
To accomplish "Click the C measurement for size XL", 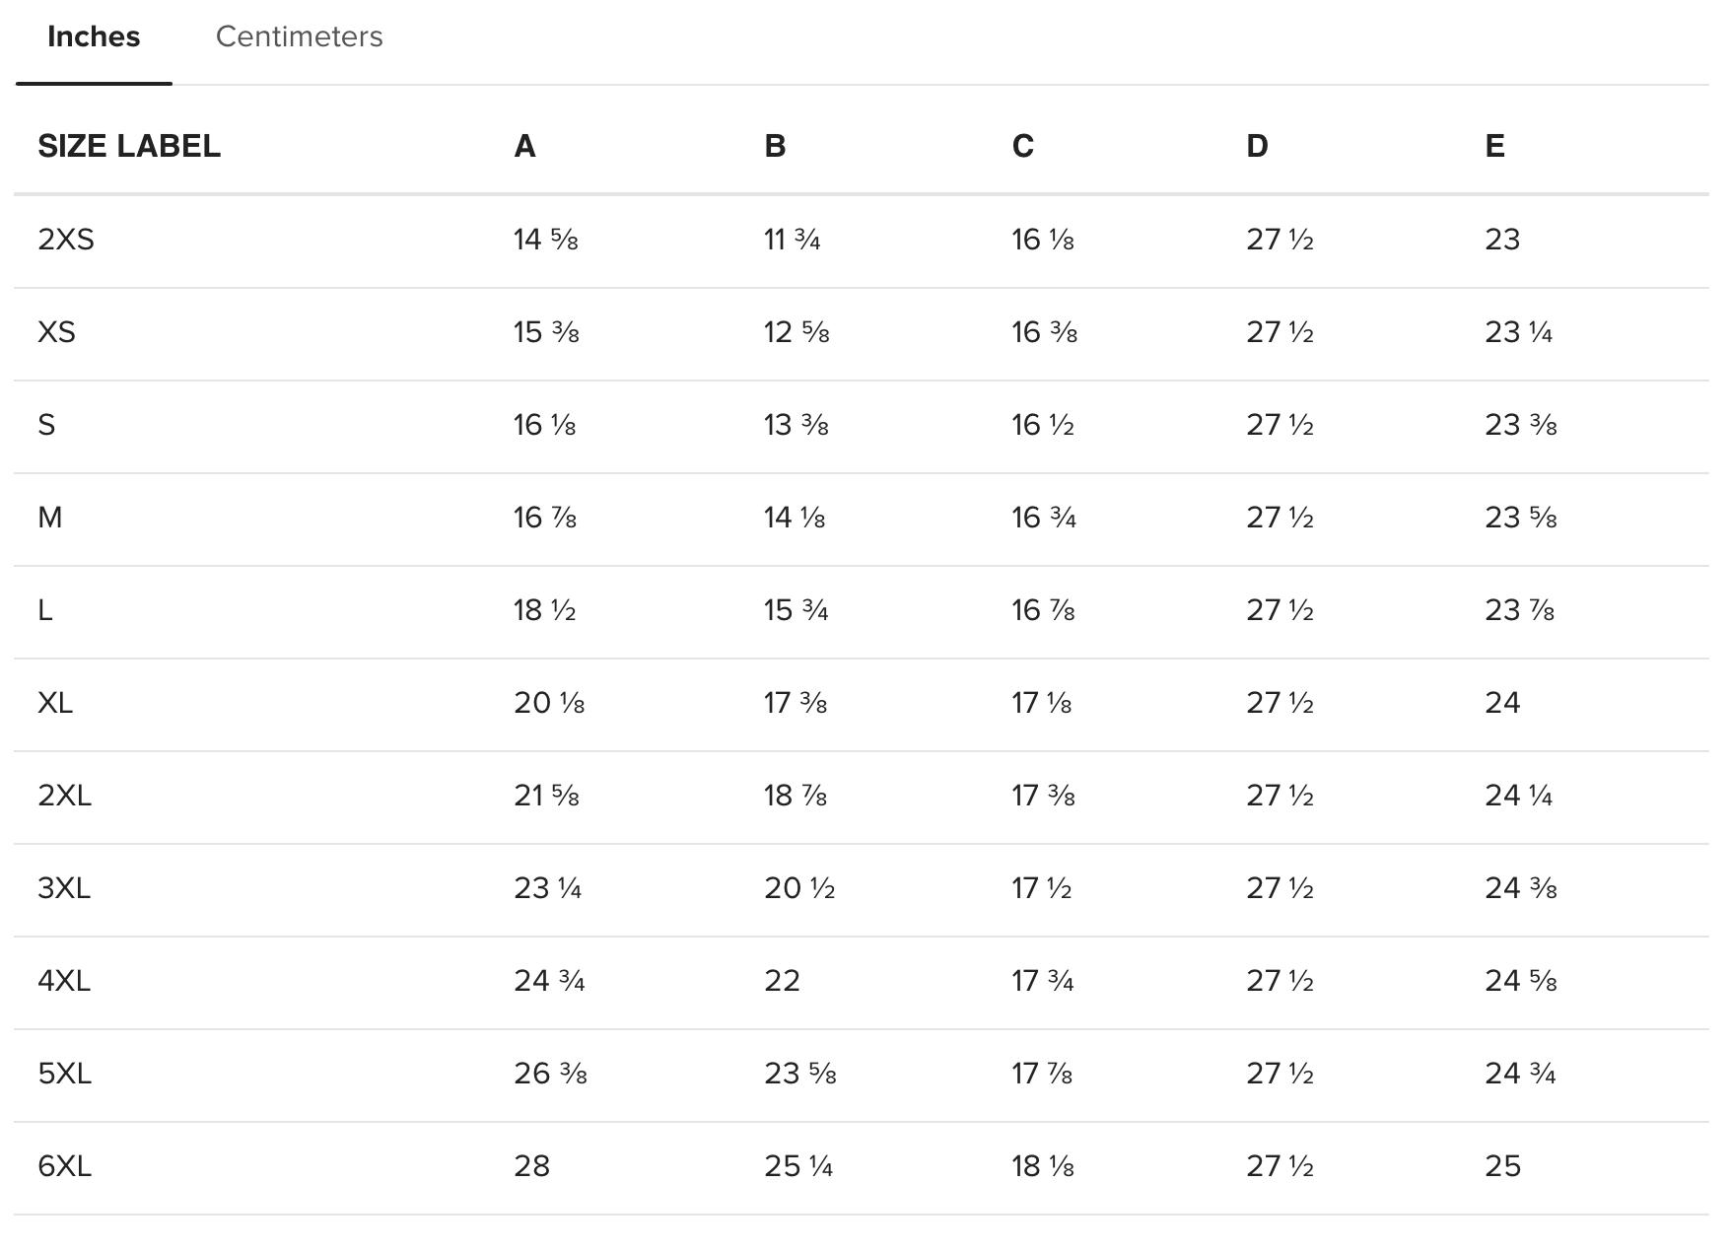I will [1041, 703].
